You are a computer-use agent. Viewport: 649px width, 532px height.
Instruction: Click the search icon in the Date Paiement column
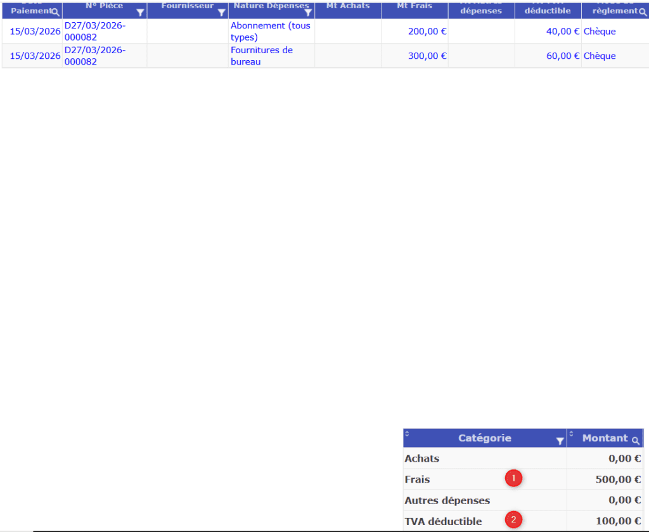[x=56, y=12]
